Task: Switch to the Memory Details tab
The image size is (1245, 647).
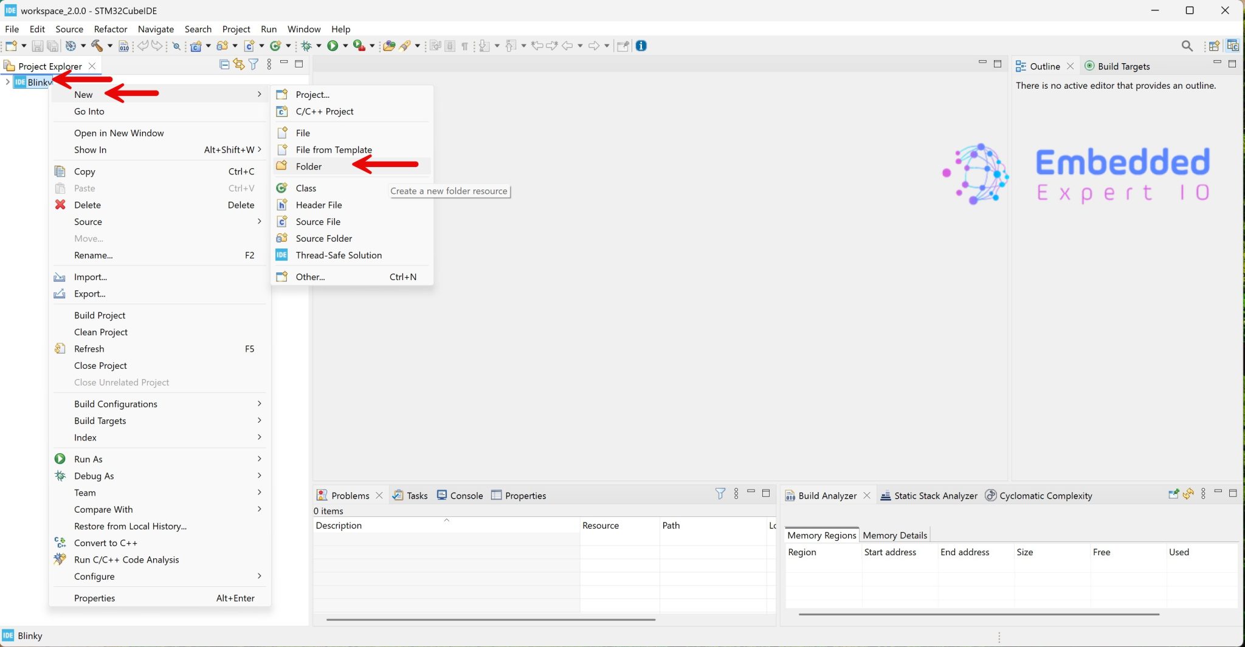Action: click(894, 535)
